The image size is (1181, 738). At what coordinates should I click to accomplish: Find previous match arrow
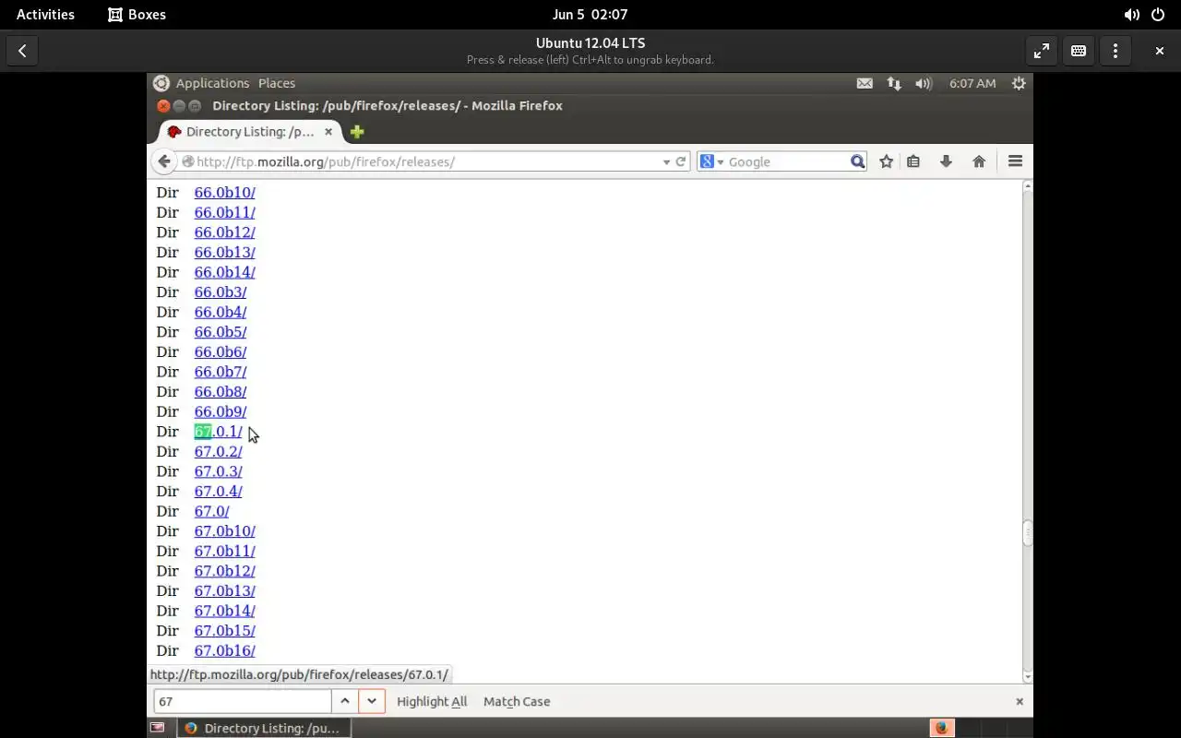pyautogui.click(x=345, y=701)
